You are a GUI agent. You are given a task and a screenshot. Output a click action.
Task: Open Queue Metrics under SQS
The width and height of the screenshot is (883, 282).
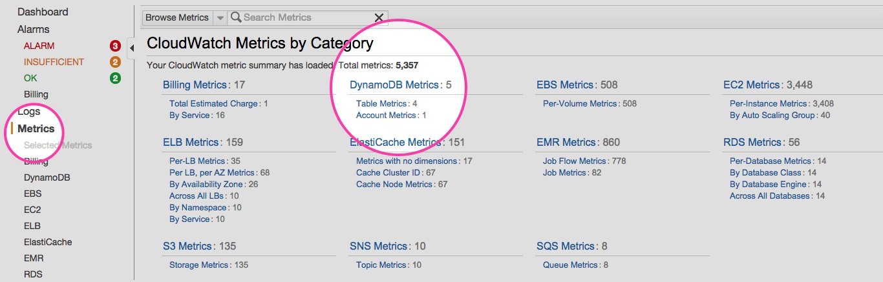click(x=570, y=265)
